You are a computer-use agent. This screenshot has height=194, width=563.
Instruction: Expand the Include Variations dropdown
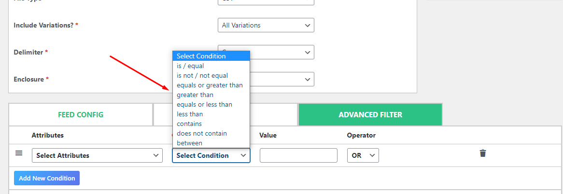(266, 25)
